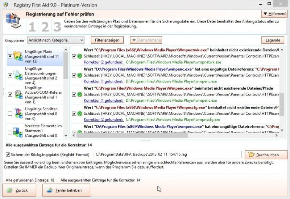
Task: Click step 3 number in wizard header
Action: tap(57, 27)
